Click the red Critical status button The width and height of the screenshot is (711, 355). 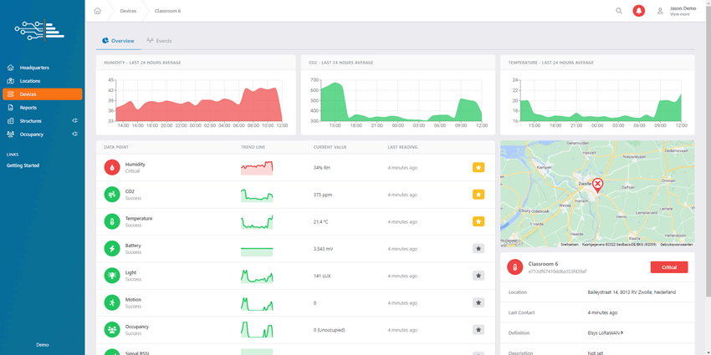[669, 267]
